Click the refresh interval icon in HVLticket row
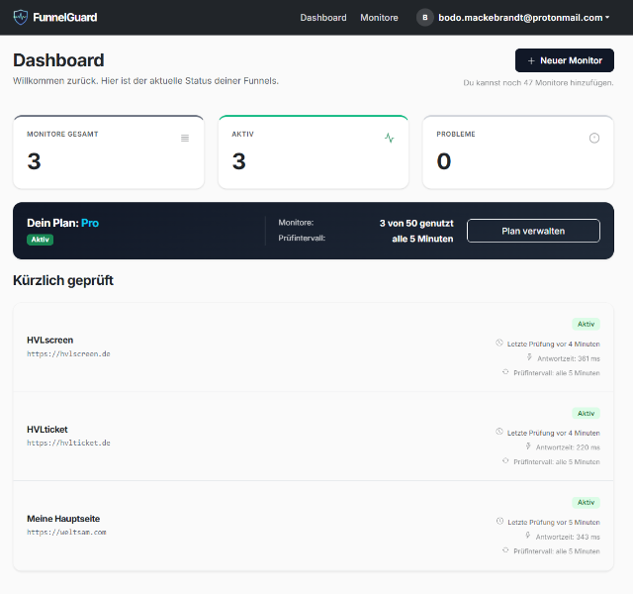 505,461
